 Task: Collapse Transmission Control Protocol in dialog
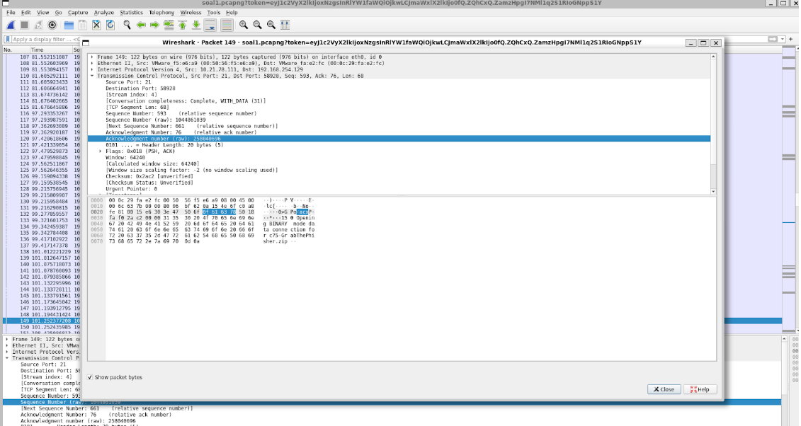click(x=92, y=76)
